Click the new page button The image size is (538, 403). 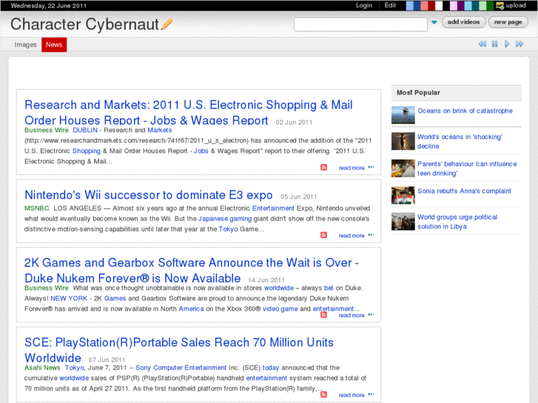[x=508, y=22]
